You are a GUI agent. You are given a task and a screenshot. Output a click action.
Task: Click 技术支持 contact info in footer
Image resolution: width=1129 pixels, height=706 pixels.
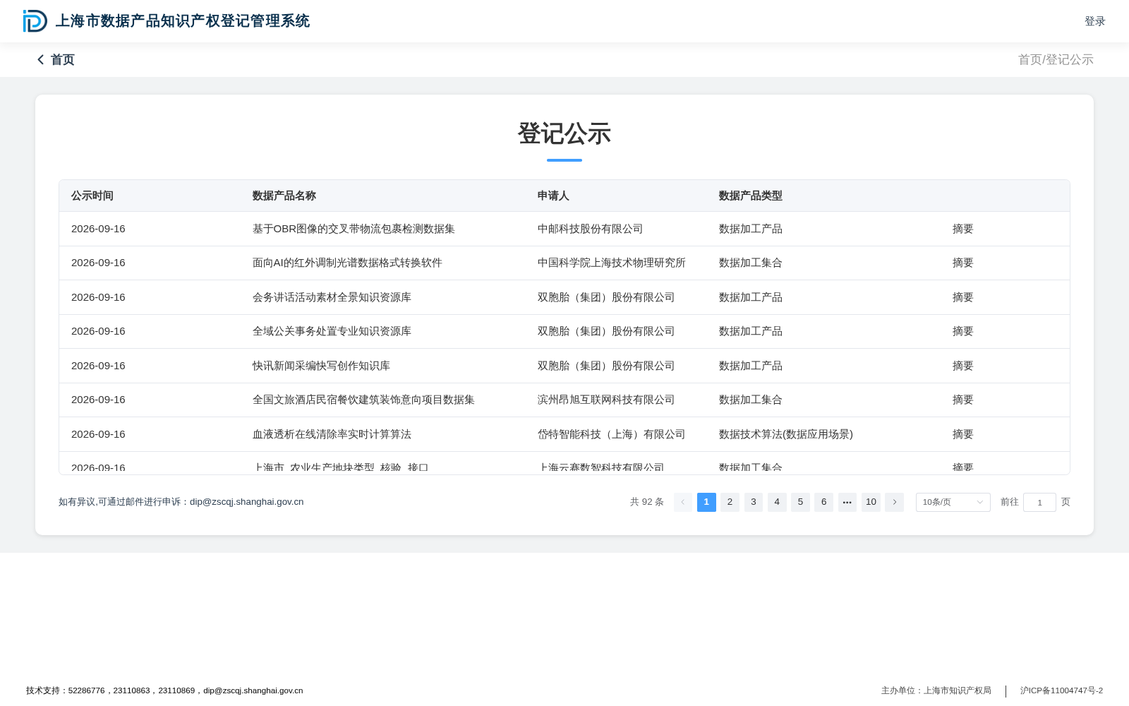[x=164, y=690]
